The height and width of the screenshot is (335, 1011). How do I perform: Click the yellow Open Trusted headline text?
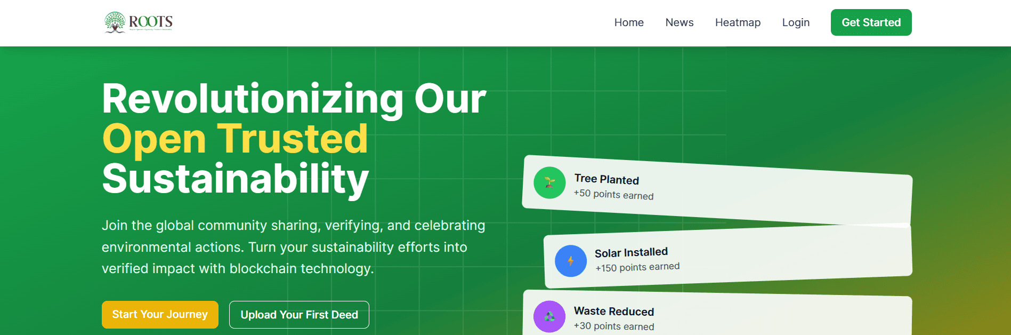234,138
